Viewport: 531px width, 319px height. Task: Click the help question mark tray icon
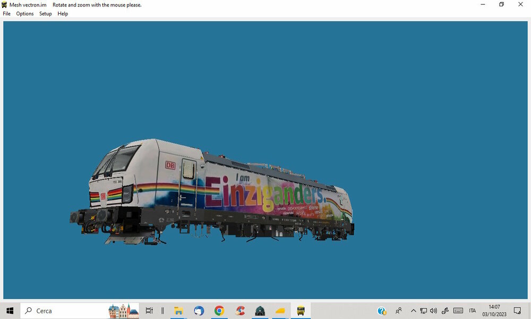[382, 310]
